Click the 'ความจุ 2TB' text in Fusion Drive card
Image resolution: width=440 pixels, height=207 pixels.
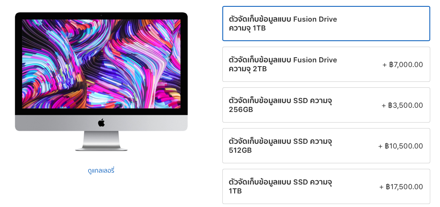tap(248, 69)
